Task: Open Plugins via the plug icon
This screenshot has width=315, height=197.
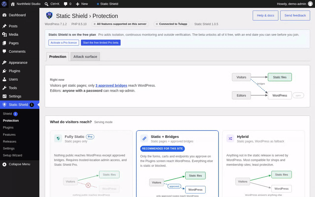Action: pos(4,71)
